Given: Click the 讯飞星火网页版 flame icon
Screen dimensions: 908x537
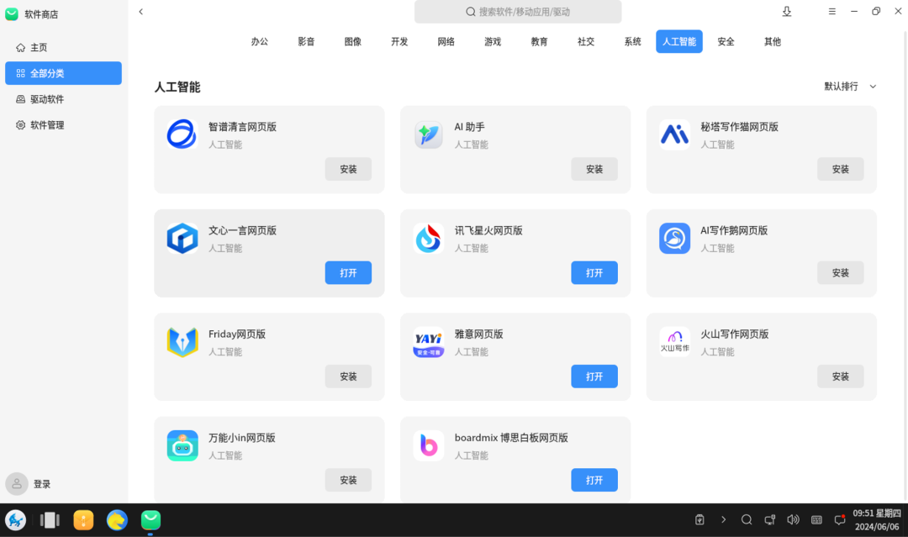Looking at the screenshot, I should click(x=429, y=239).
